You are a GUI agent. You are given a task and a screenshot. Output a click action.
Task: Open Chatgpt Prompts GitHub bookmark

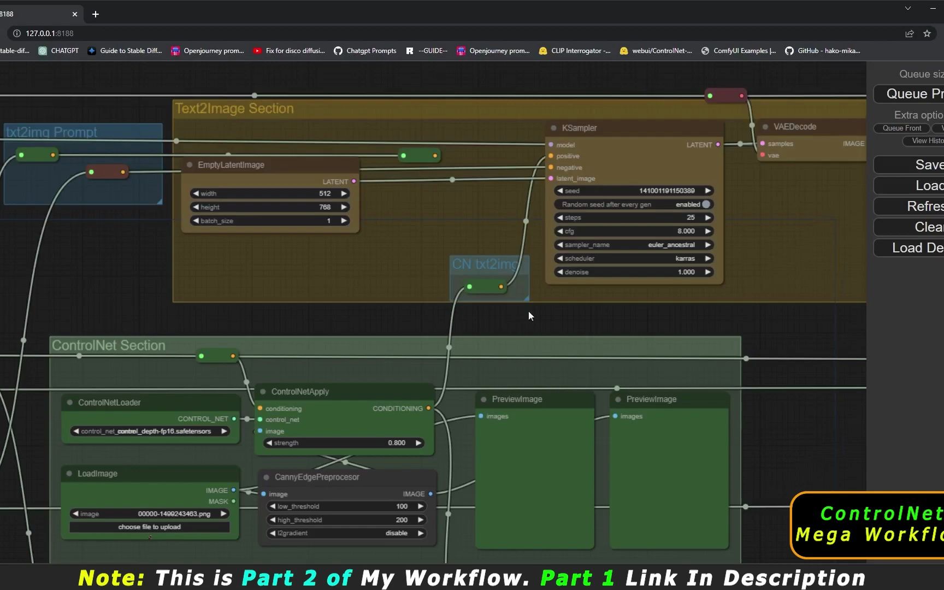pos(365,51)
